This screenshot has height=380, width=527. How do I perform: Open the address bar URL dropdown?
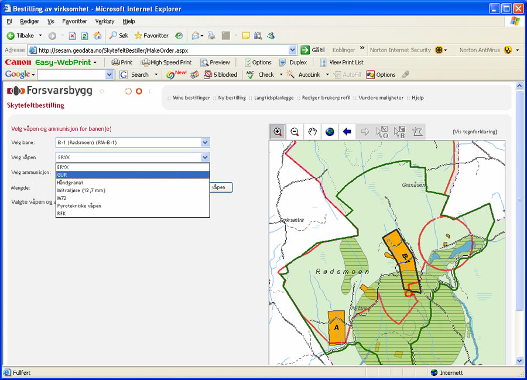(x=292, y=50)
